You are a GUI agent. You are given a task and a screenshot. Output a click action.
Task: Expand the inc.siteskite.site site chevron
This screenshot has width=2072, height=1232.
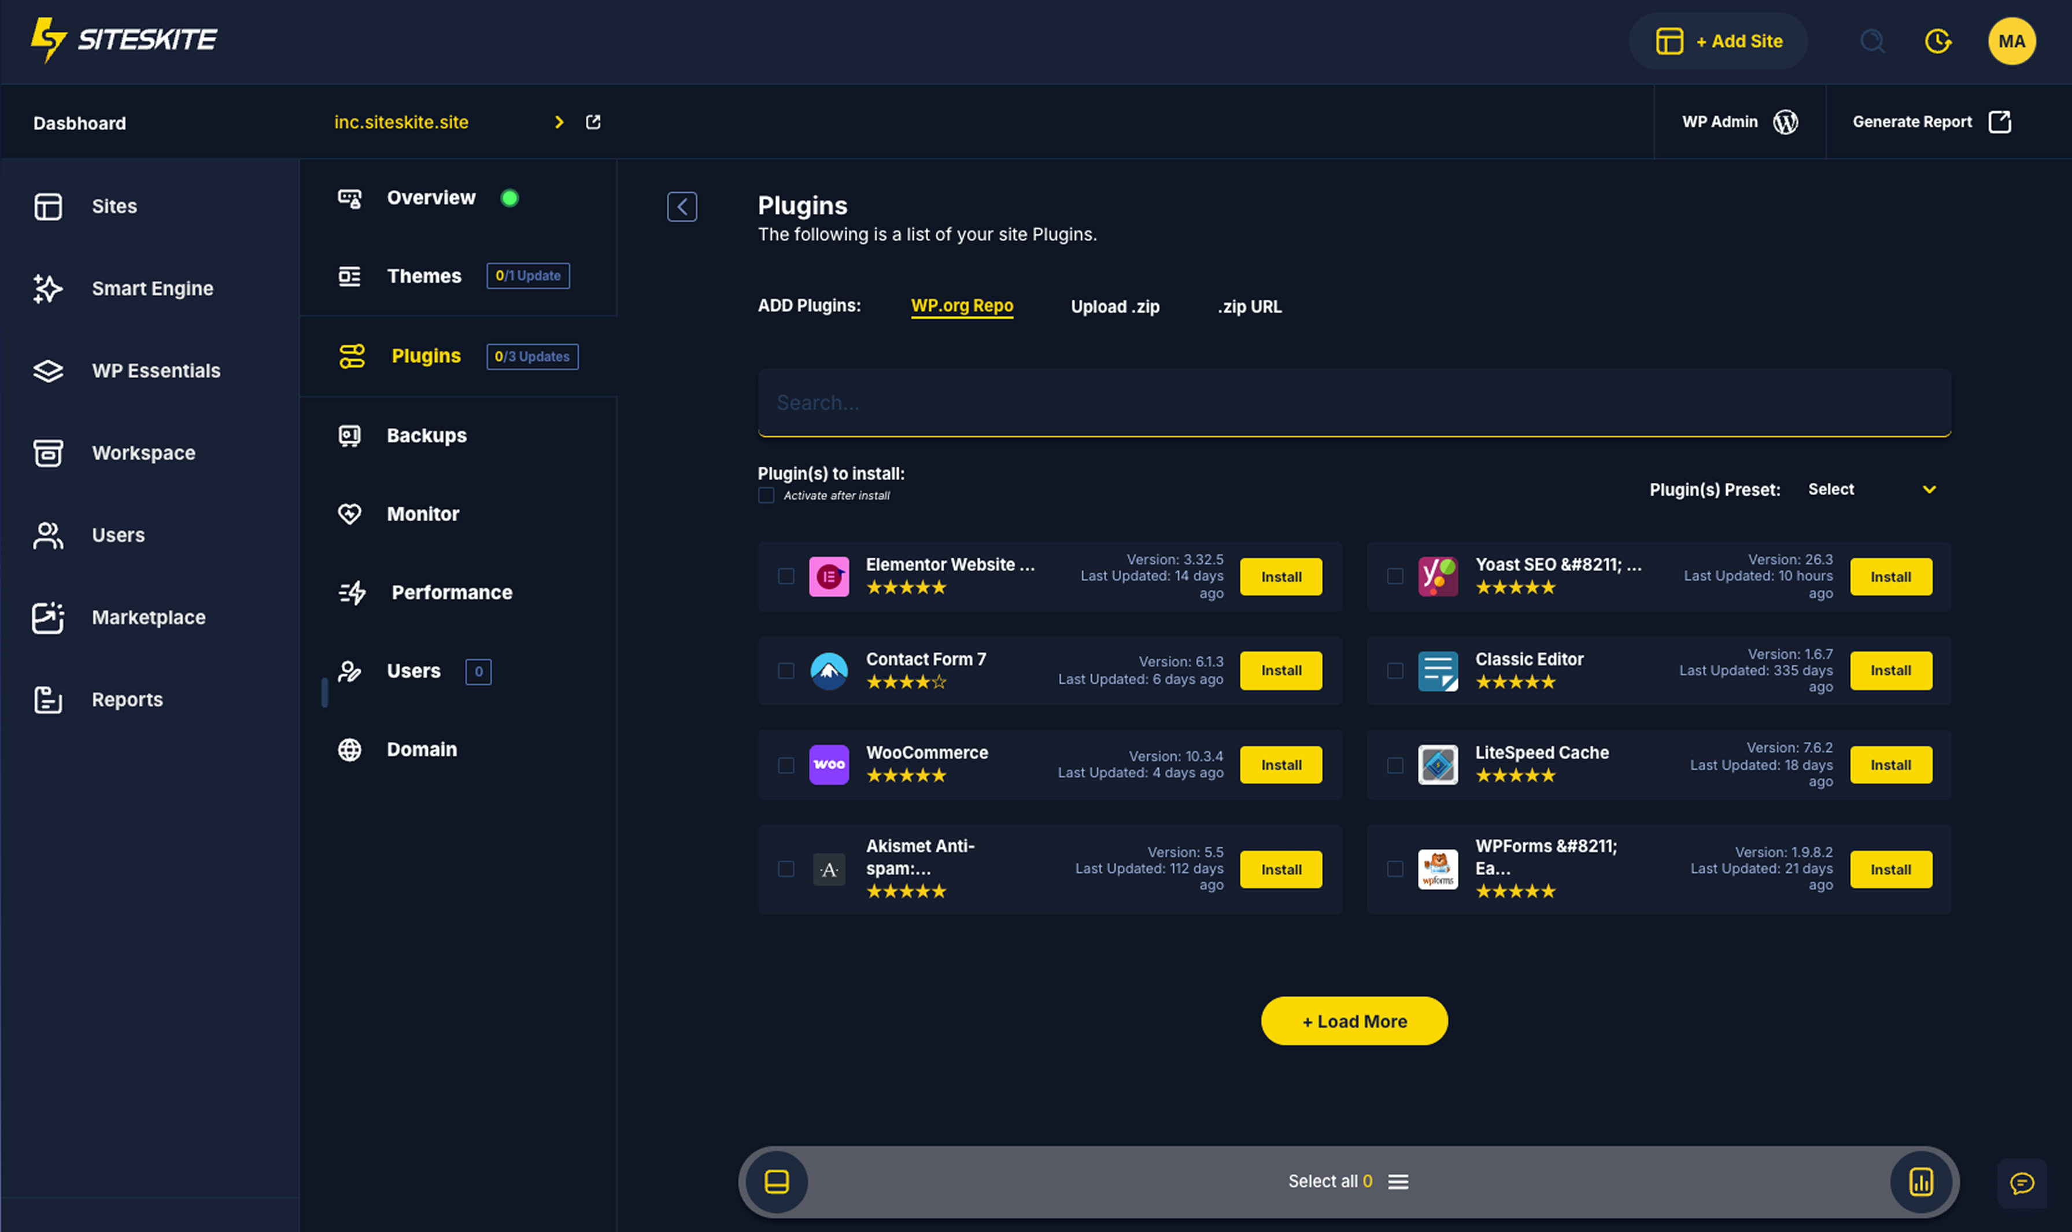559,122
